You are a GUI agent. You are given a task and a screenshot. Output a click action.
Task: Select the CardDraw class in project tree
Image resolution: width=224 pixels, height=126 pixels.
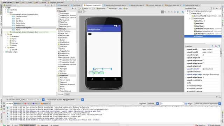point(20,21)
